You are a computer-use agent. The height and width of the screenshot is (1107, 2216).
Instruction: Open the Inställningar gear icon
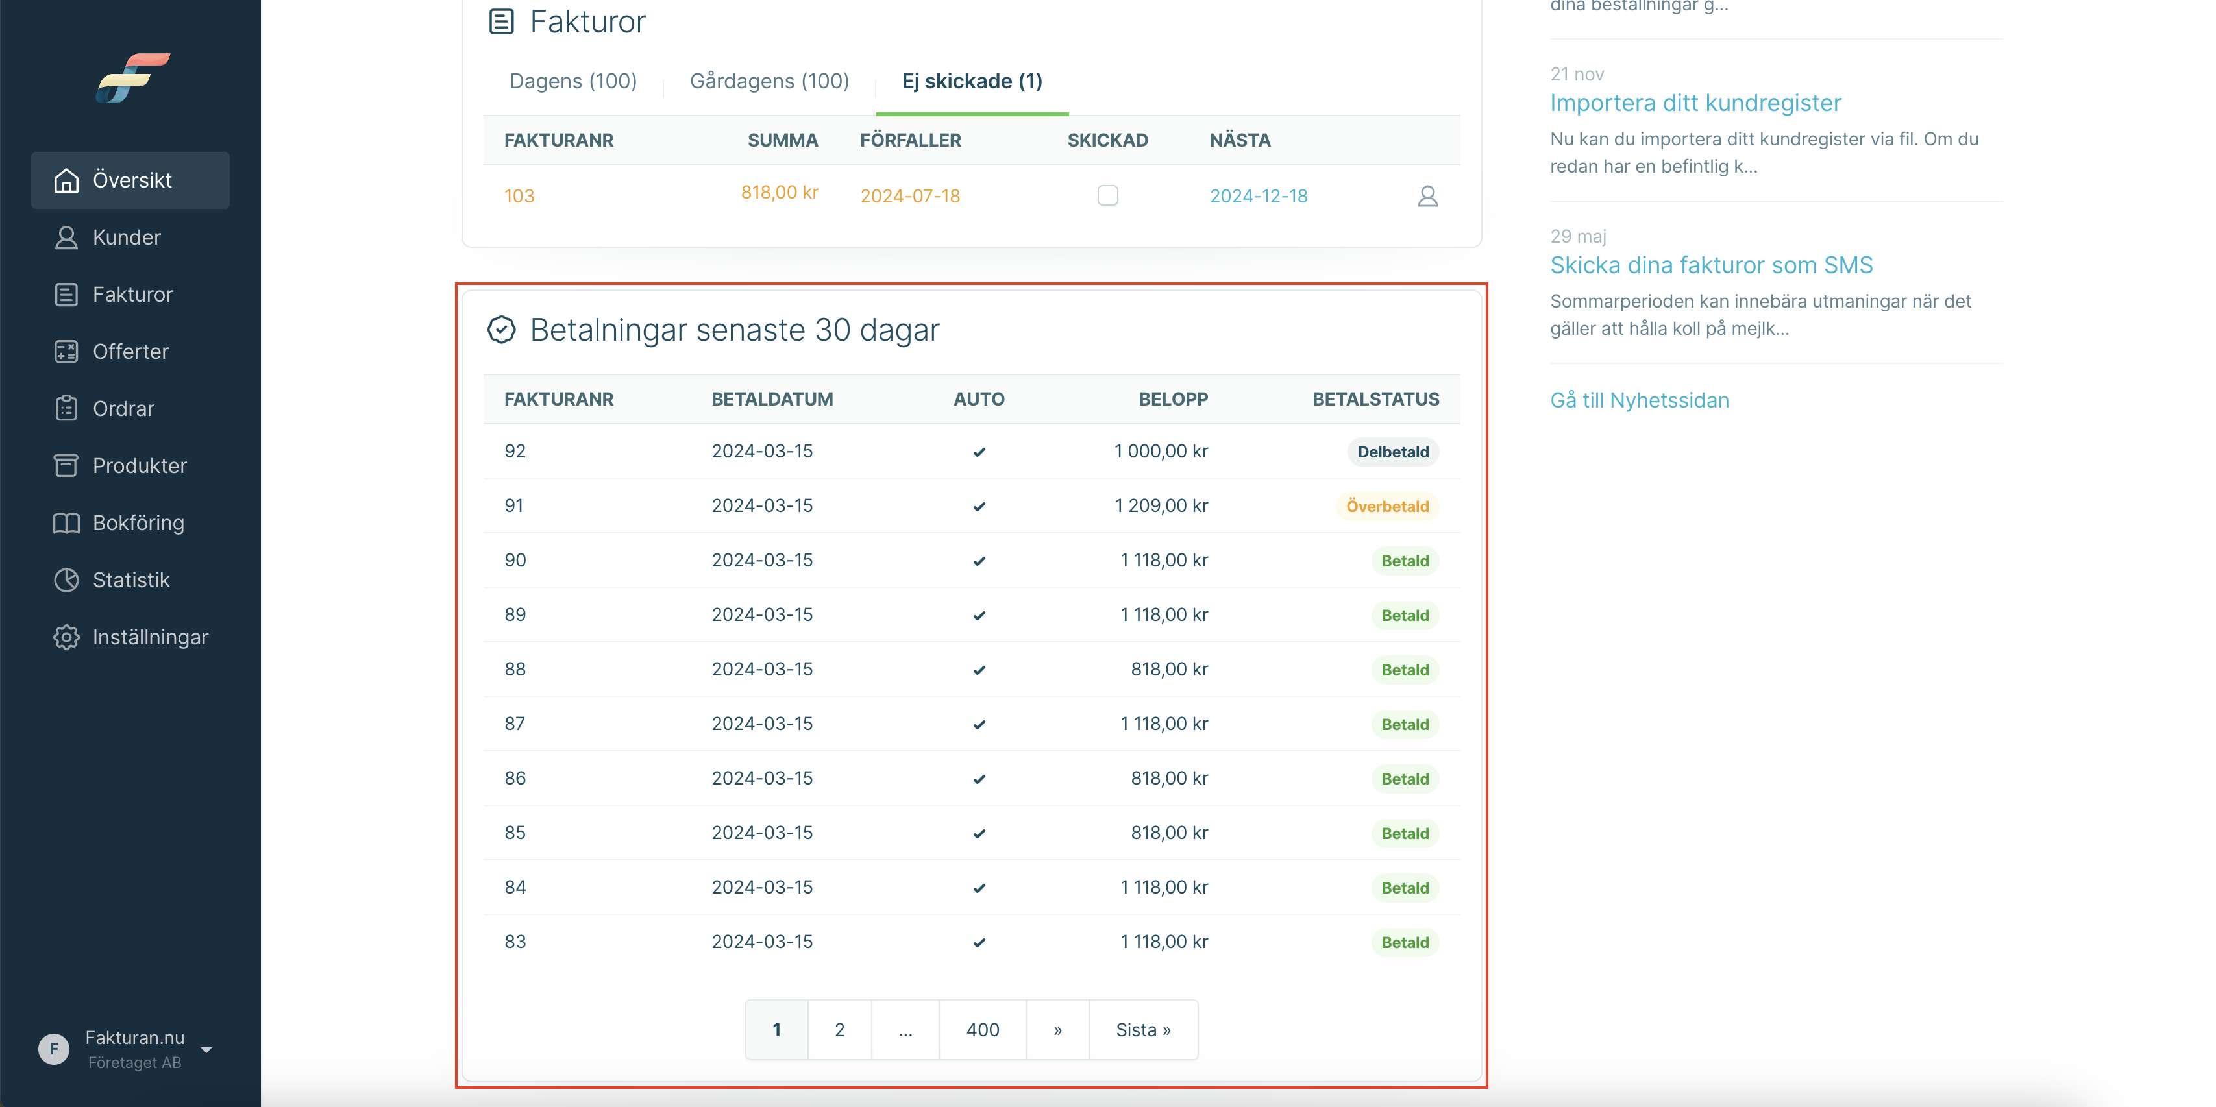(x=66, y=637)
